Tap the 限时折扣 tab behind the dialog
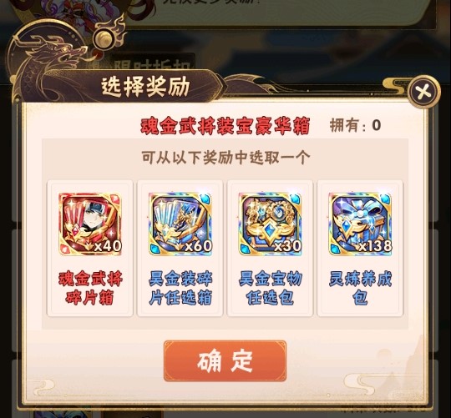Viewport: 451px width, 418px height. click(x=152, y=64)
